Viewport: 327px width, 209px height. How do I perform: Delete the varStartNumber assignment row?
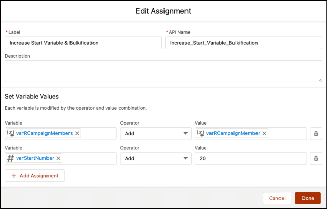pyautogui.click(x=316, y=158)
